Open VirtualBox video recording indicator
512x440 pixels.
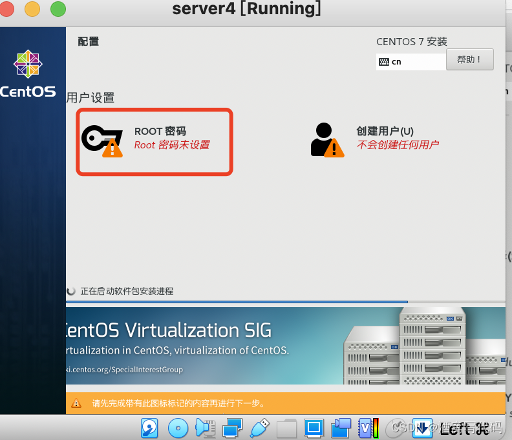click(341, 428)
